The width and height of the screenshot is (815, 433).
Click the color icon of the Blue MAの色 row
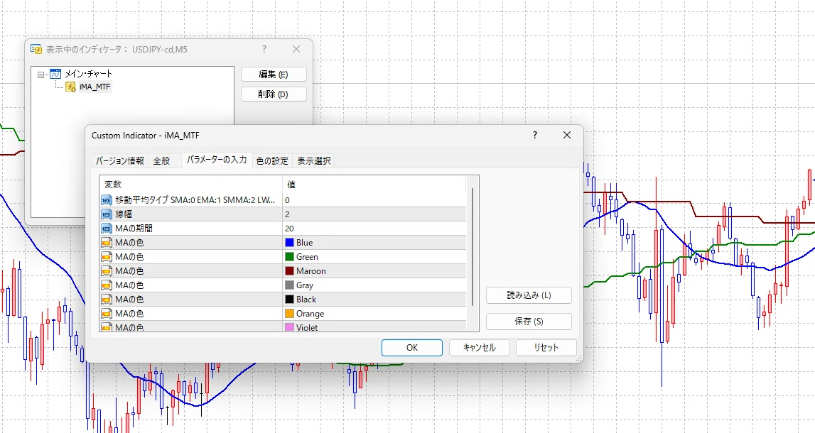pyautogui.click(x=106, y=243)
